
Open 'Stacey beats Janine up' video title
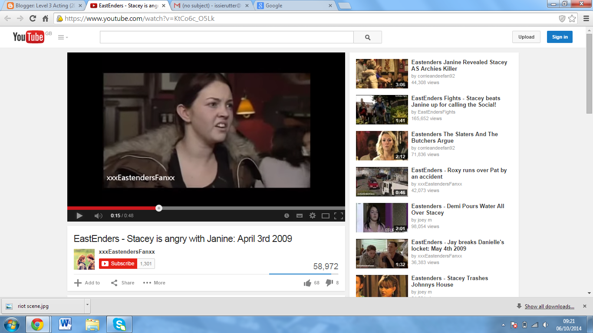pyautogui.click(x=456, y=101)
